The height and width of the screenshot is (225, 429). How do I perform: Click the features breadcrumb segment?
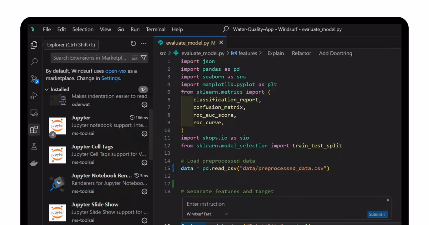(x=244, y=53)
